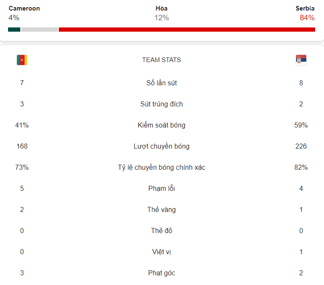This screenshot has width=324, height=285.
Task: Select the Phạm lỗi stat label
Action: point(162,188)
